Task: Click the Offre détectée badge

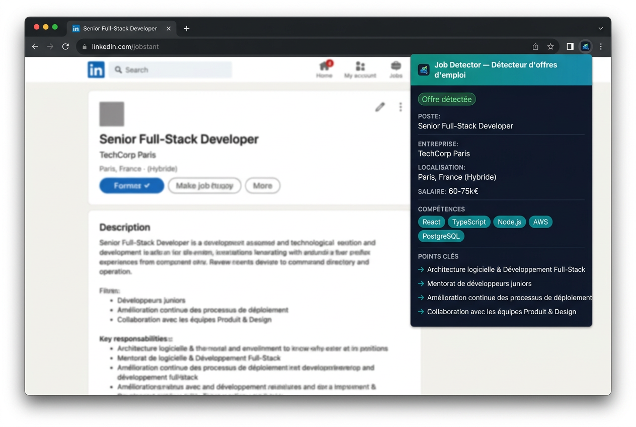Action: [447, 99]
